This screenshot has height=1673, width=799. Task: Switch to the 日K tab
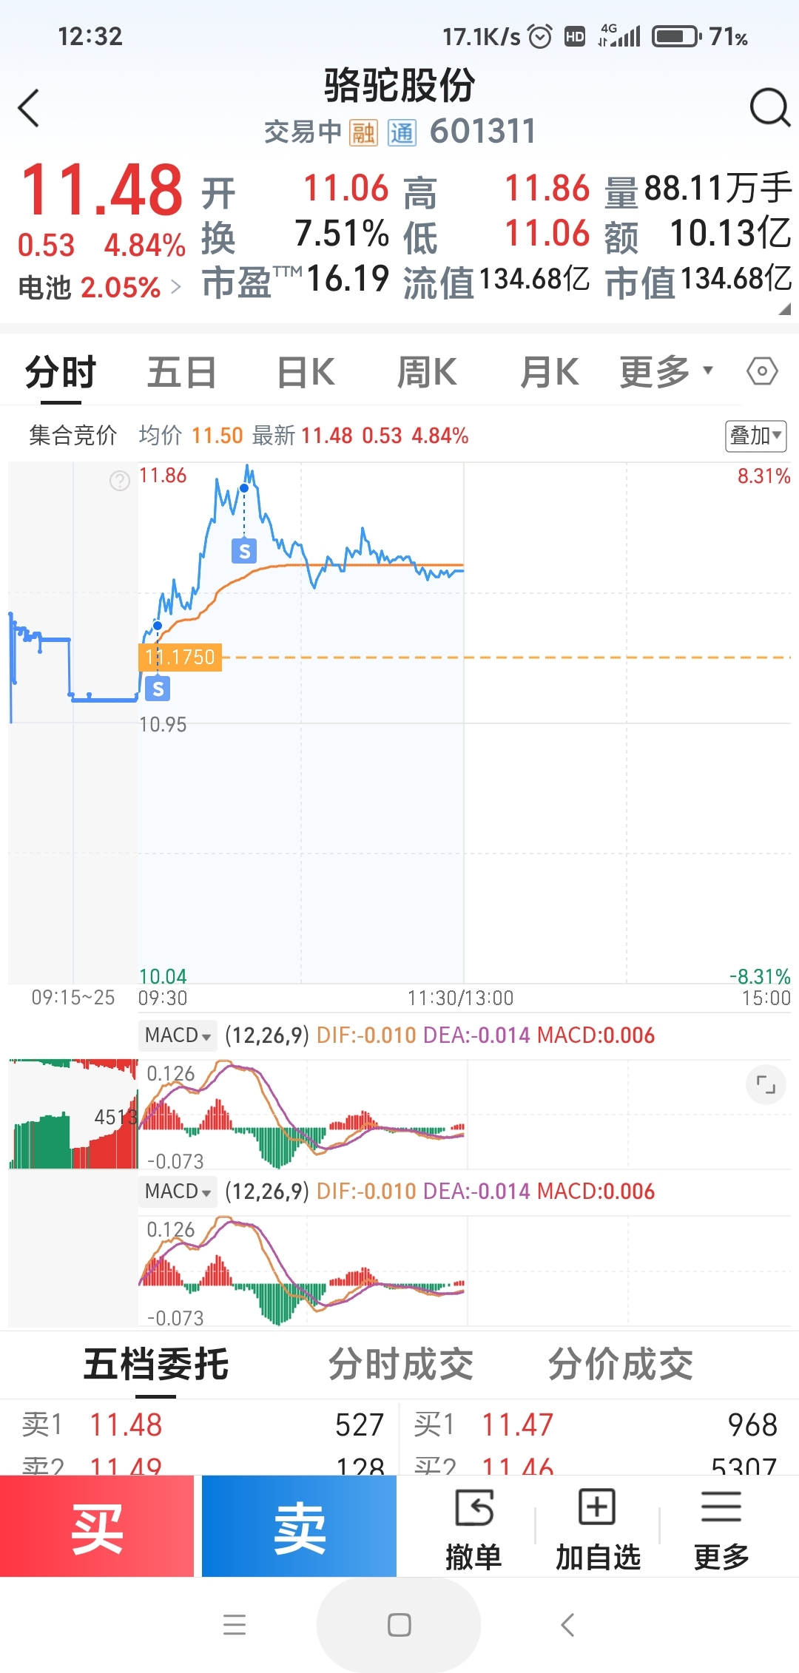coord(306,372)
